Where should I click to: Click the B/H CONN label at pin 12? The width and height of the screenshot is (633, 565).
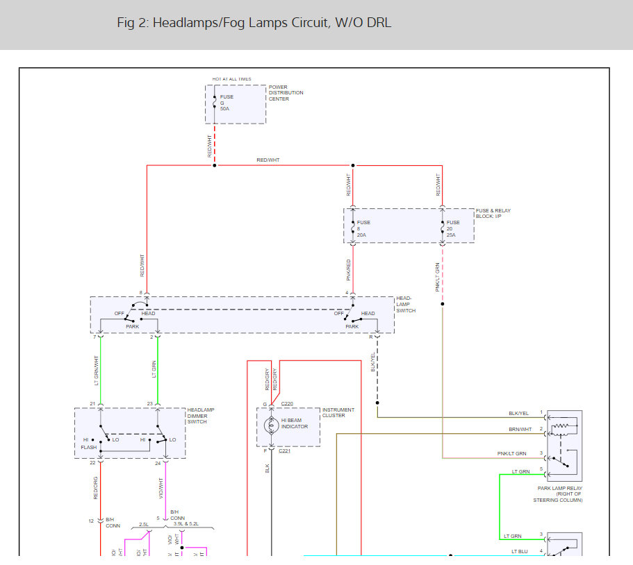113,523
